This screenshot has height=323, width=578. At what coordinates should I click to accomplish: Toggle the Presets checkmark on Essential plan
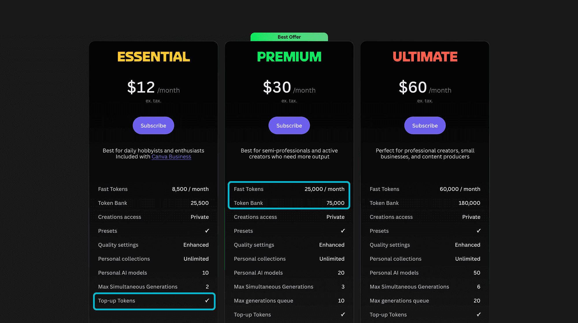click(x=207, y=231)
